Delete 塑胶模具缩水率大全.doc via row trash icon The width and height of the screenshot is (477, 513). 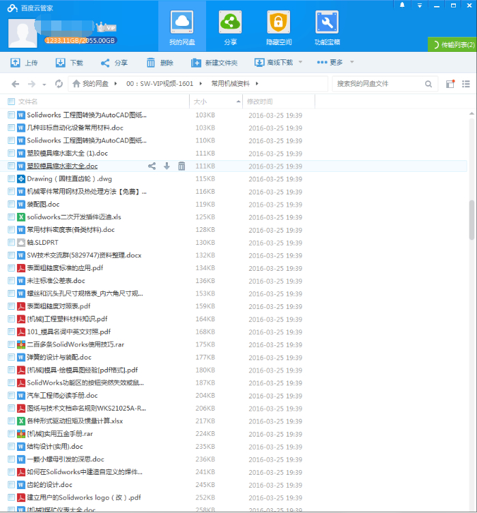(x=182, y=166)
